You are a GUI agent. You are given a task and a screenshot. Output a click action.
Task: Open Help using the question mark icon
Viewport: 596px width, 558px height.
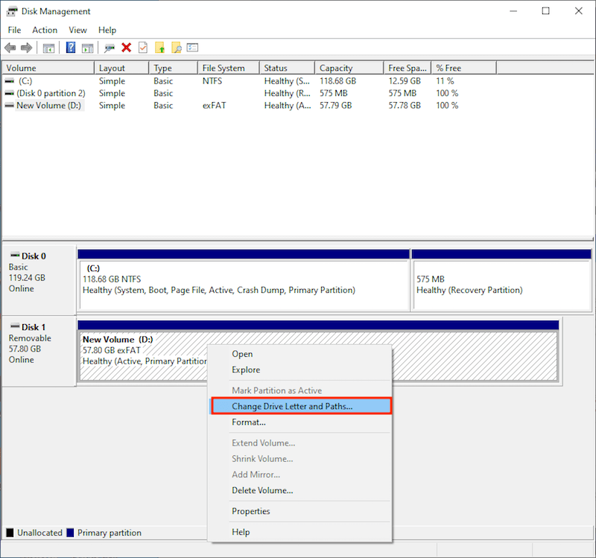(69, 47)
